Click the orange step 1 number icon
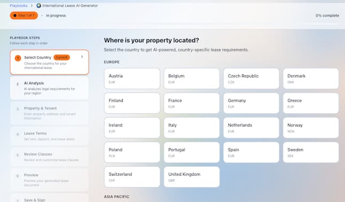Viewport: 345px width, 202px height. coord(18,58)
